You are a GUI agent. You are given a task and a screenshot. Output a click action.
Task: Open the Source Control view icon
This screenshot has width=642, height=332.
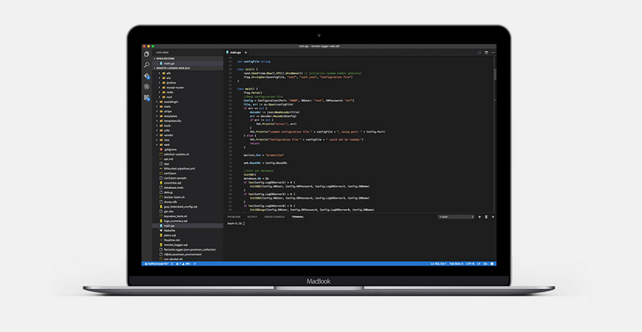click(x=147, y=76)
